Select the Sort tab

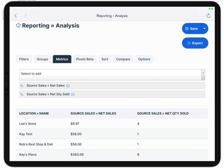coord(105,59)
